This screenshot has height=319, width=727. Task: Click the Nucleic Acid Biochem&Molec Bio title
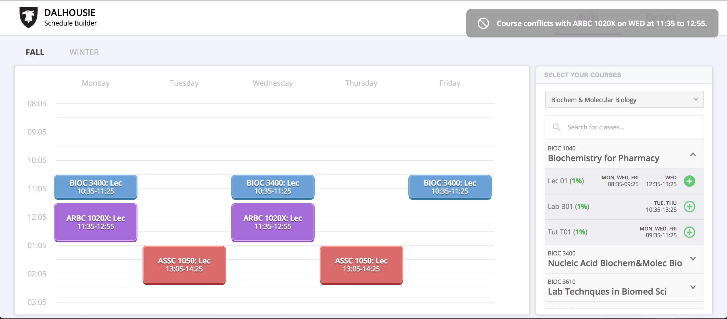[615, 263]
